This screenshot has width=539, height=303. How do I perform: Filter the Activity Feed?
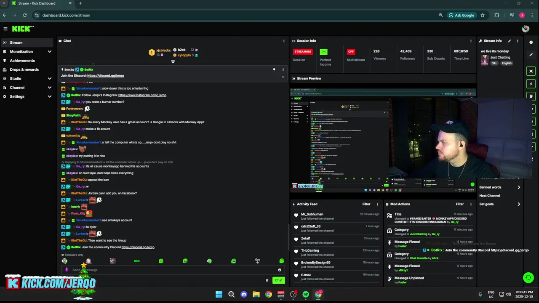(366, 204)
